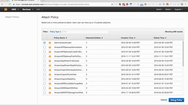Select the Attach Policy sidebar item
Image resolution: width=188 pixels, height=105 pixels.
[x=12, y=17]
